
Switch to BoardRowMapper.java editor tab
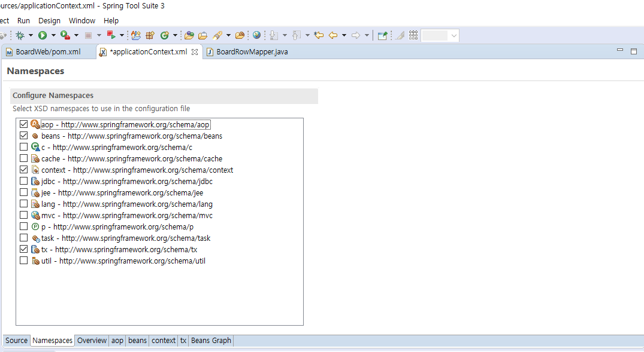252,52
